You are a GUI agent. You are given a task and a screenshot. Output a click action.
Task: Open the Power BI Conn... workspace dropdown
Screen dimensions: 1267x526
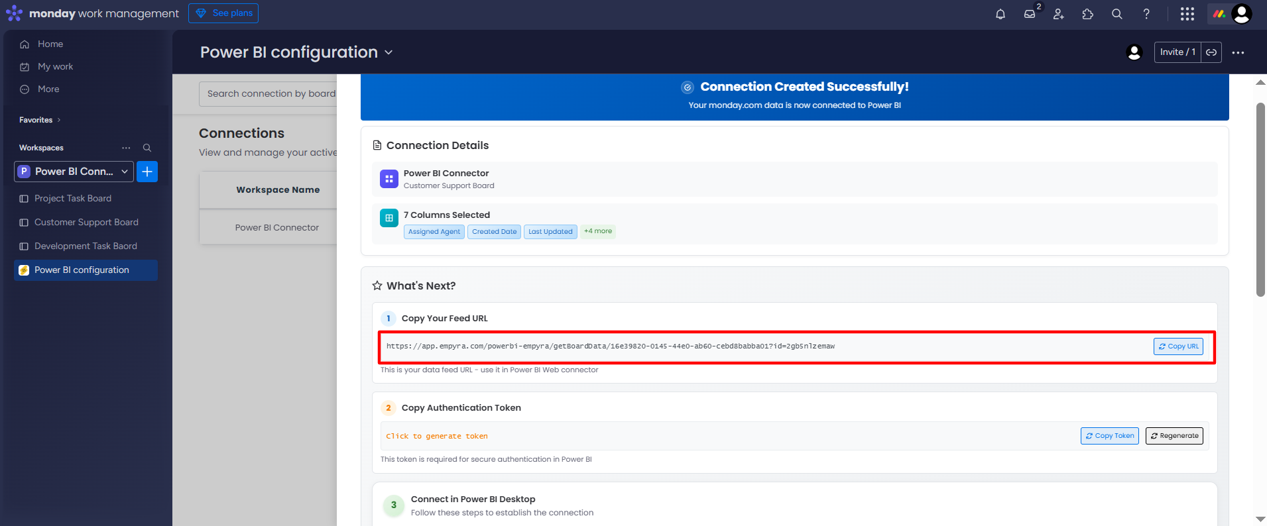point(74,172)
